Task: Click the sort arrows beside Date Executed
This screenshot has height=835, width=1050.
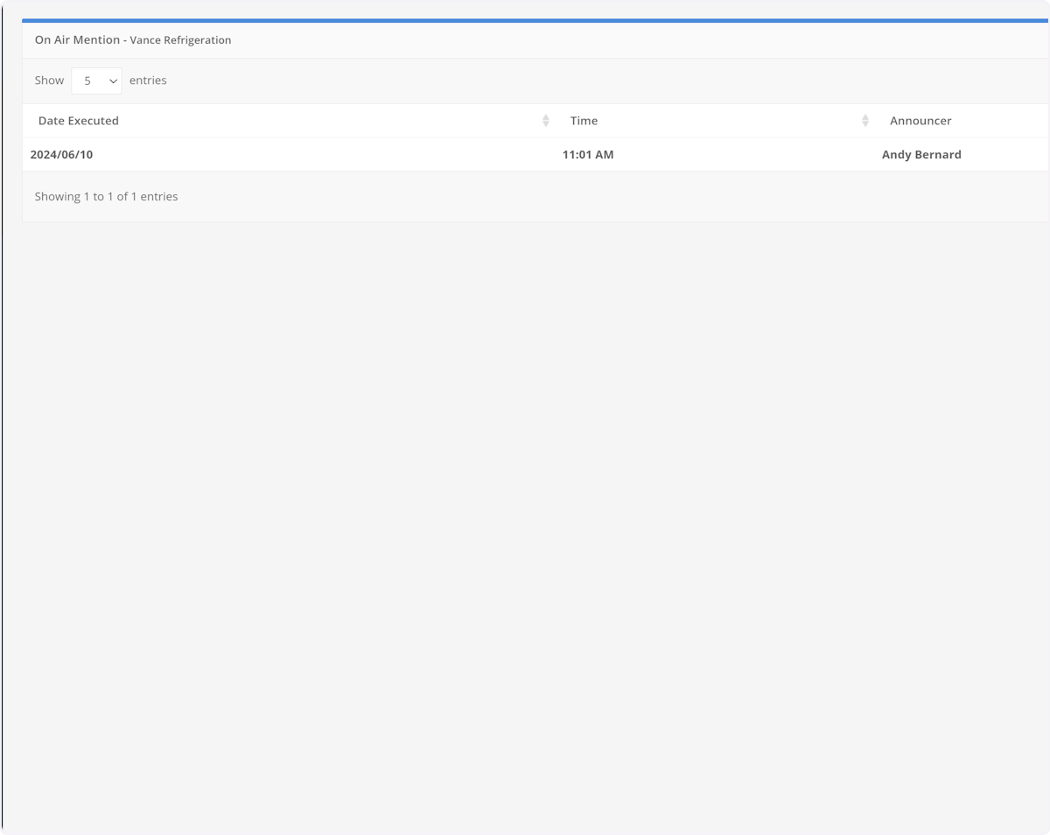Action: [546, 121]
